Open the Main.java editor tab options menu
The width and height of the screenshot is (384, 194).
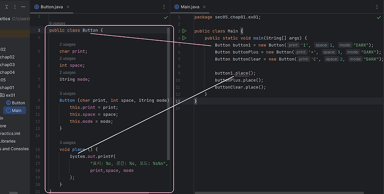click(377, 7)
